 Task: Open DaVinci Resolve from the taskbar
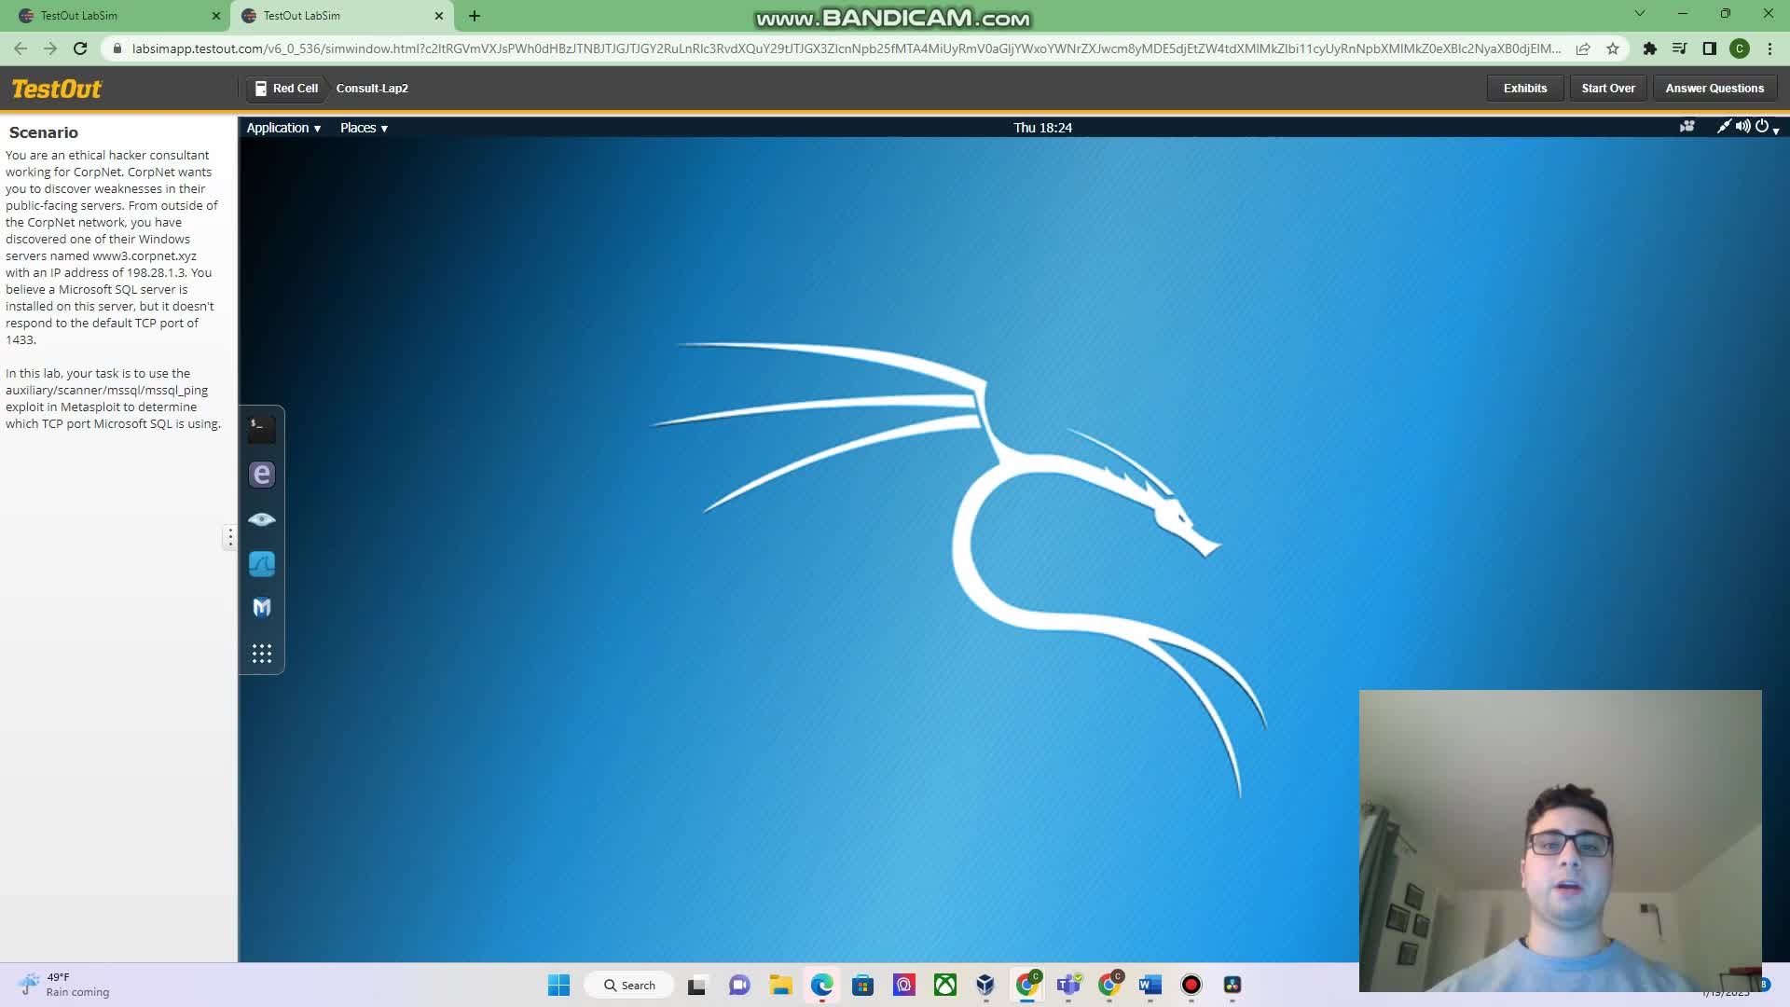coord(1232,985)
